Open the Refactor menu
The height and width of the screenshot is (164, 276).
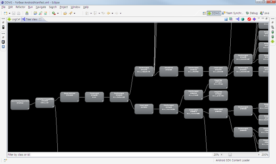[x=20, y=7]
